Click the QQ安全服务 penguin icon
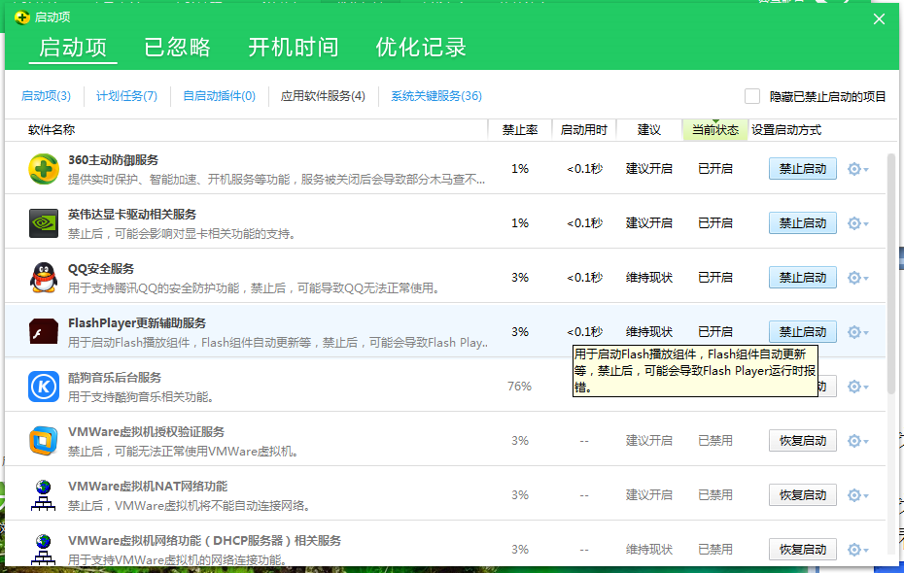 pyautogui.click(x=44, y=278)
